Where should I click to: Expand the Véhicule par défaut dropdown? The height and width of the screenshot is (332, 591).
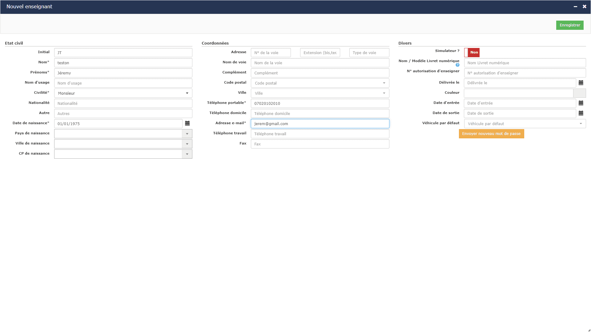point(525,124)
